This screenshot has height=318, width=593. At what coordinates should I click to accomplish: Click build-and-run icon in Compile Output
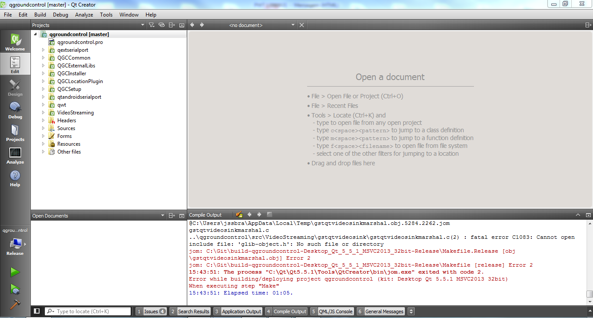pyautogui.click(x=239, y=214)
